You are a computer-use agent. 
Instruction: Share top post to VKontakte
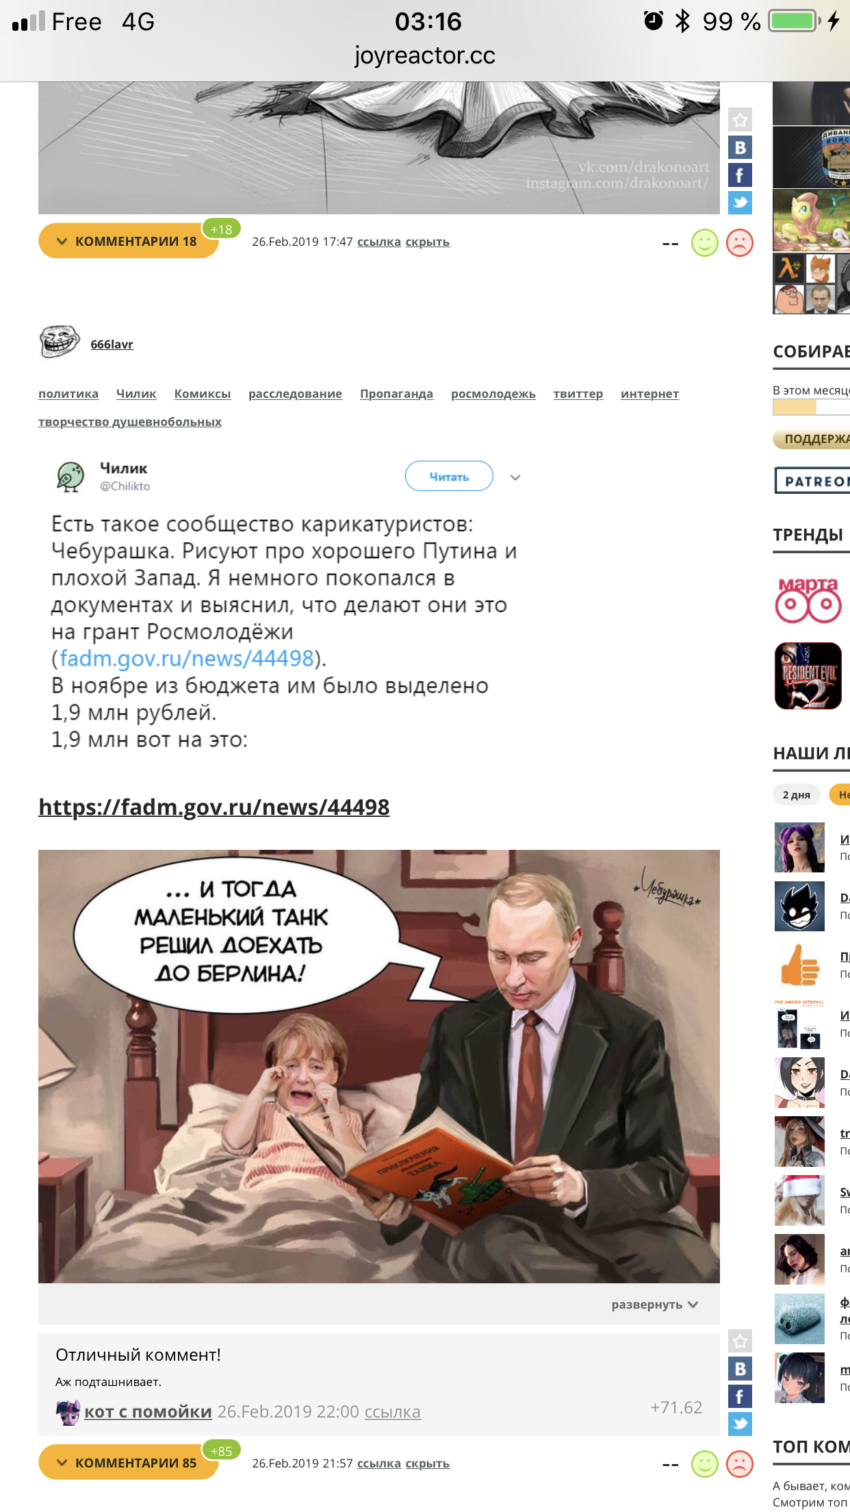tap(740, 147)
